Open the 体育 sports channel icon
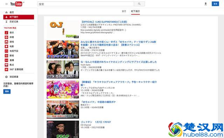The image size is (224, 138). point(6,37)
